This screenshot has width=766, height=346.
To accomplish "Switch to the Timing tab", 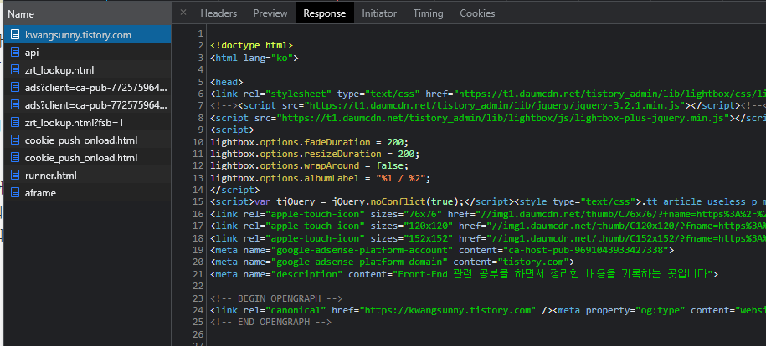I will click(x=428, y=13).
